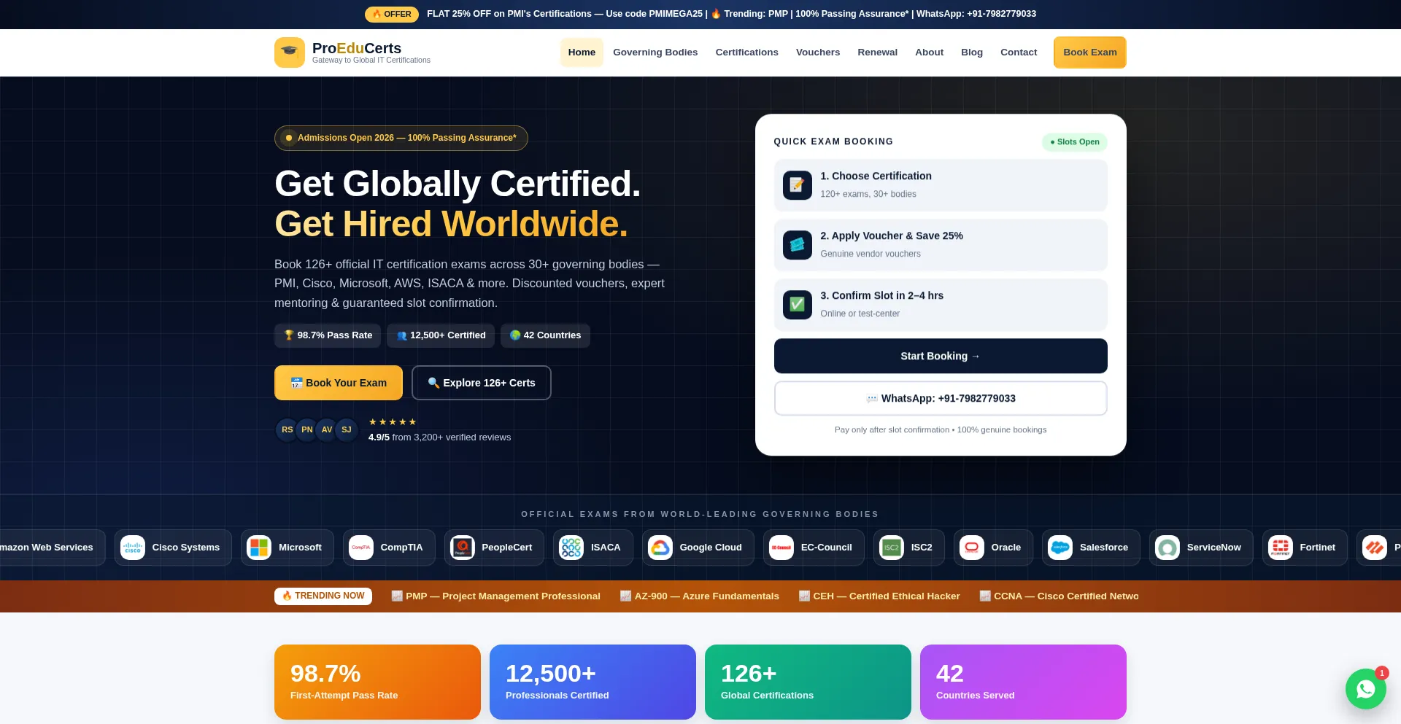Select the ISACA logo icon
The width and height of the screenshot is (1401, 724).
click(x=571, y=548)
